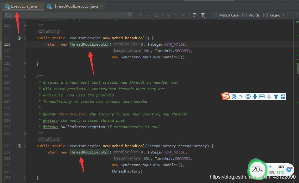This screenshot has height=183, width=299.
Task: Open the Regex help question mark
Action: click(283, 15)
